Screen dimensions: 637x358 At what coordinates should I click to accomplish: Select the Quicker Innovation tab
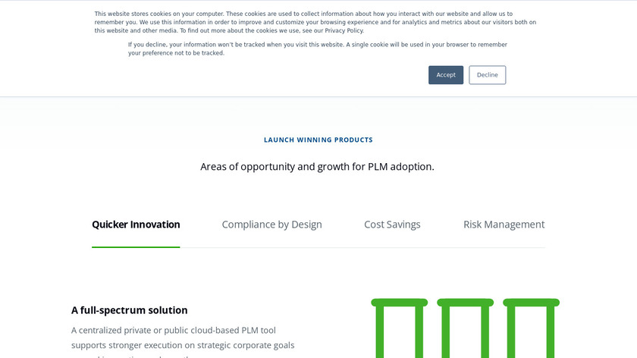pos(136,225)
